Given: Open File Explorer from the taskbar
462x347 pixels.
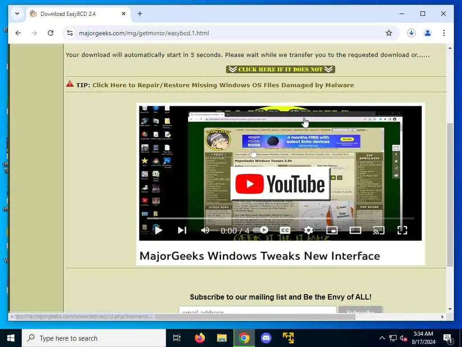Looking at the screenshot, I should click(222, 338).
